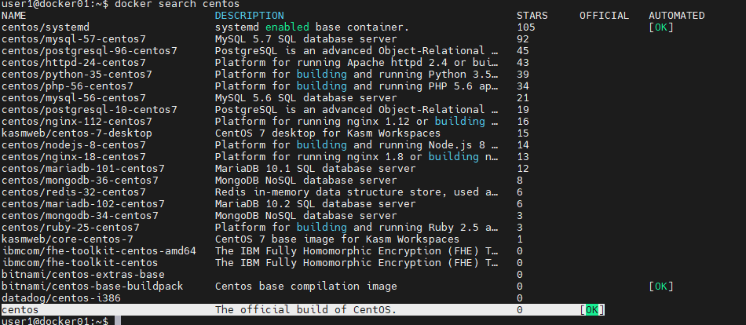The image size is (746, 325).
Task: Click the centos/mariadb-102-centos7 image name
Action: point(83,204)
